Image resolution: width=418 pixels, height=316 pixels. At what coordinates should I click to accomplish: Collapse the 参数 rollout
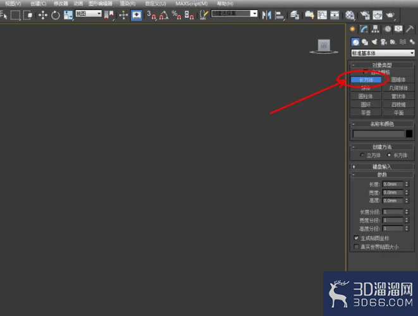click(382, 174)
